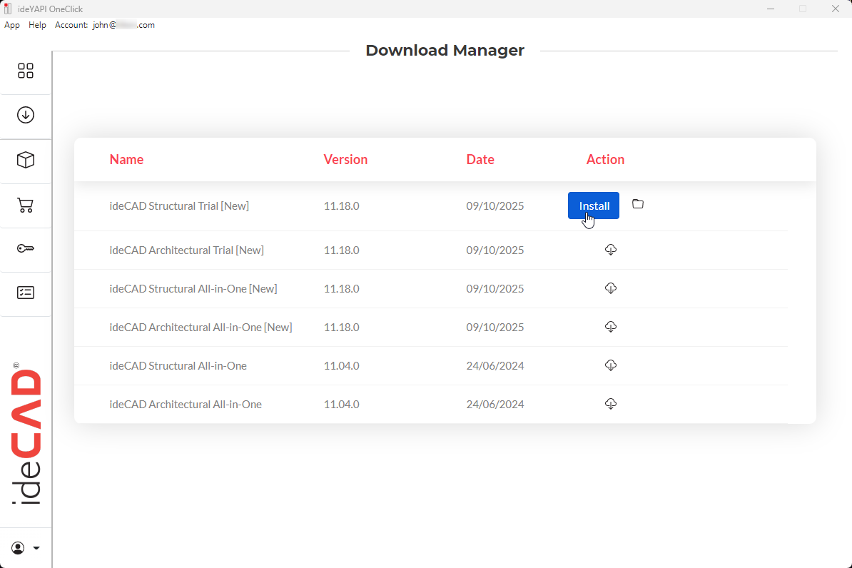This screenshot has height=568, width=852.
Task: Select ideCAD Architectural All-in-One [New] name
Action: pos(201,328)
